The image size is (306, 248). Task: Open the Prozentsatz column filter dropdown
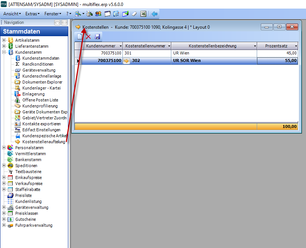tap(296, 46)
